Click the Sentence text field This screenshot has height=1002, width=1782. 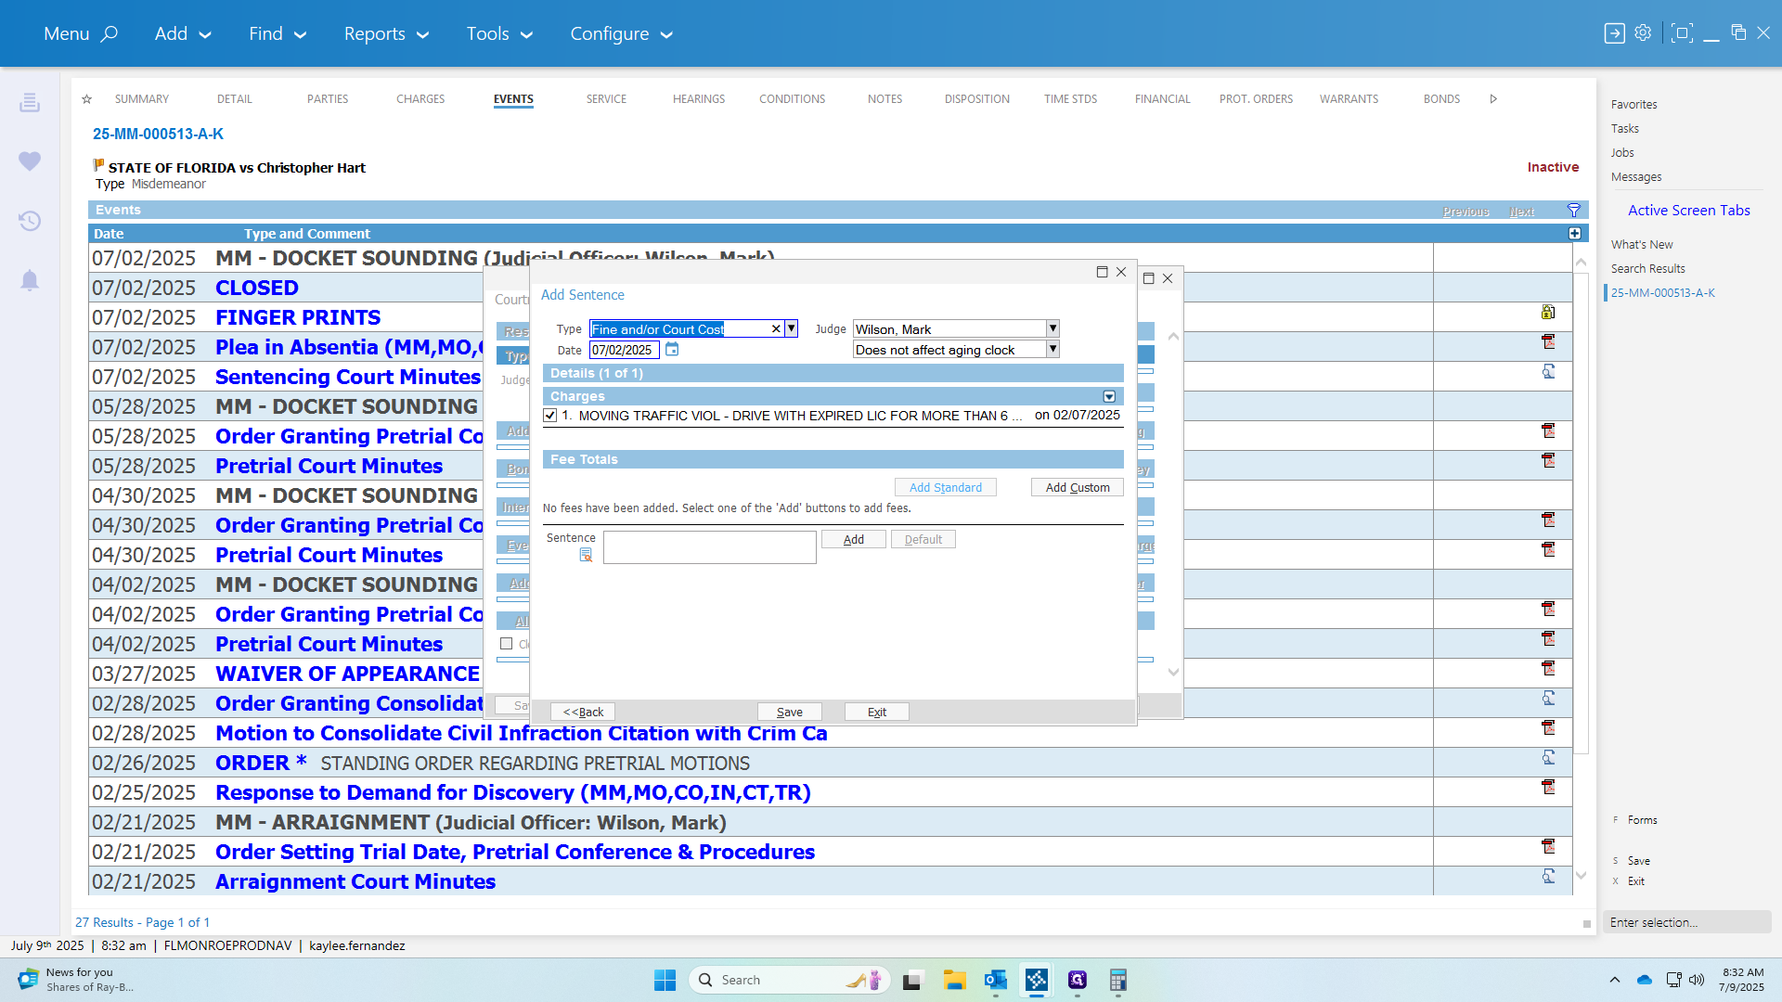tap(710, 547)
